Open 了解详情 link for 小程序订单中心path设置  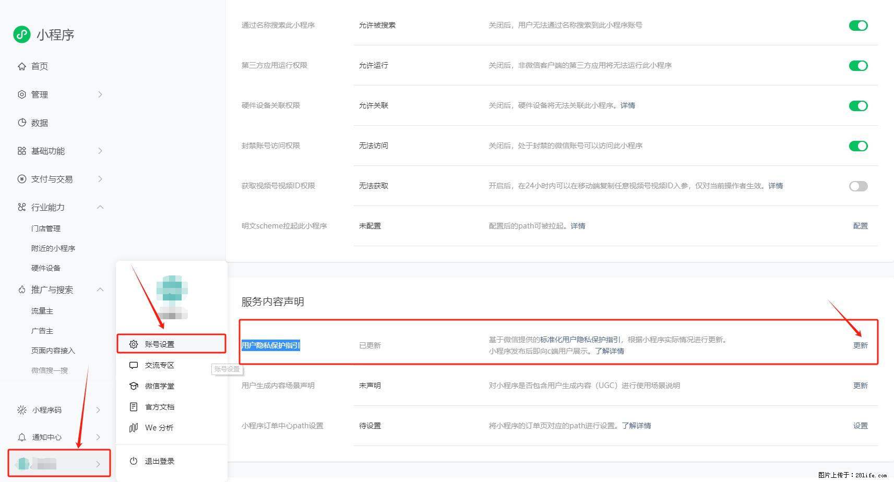[637, 425]
